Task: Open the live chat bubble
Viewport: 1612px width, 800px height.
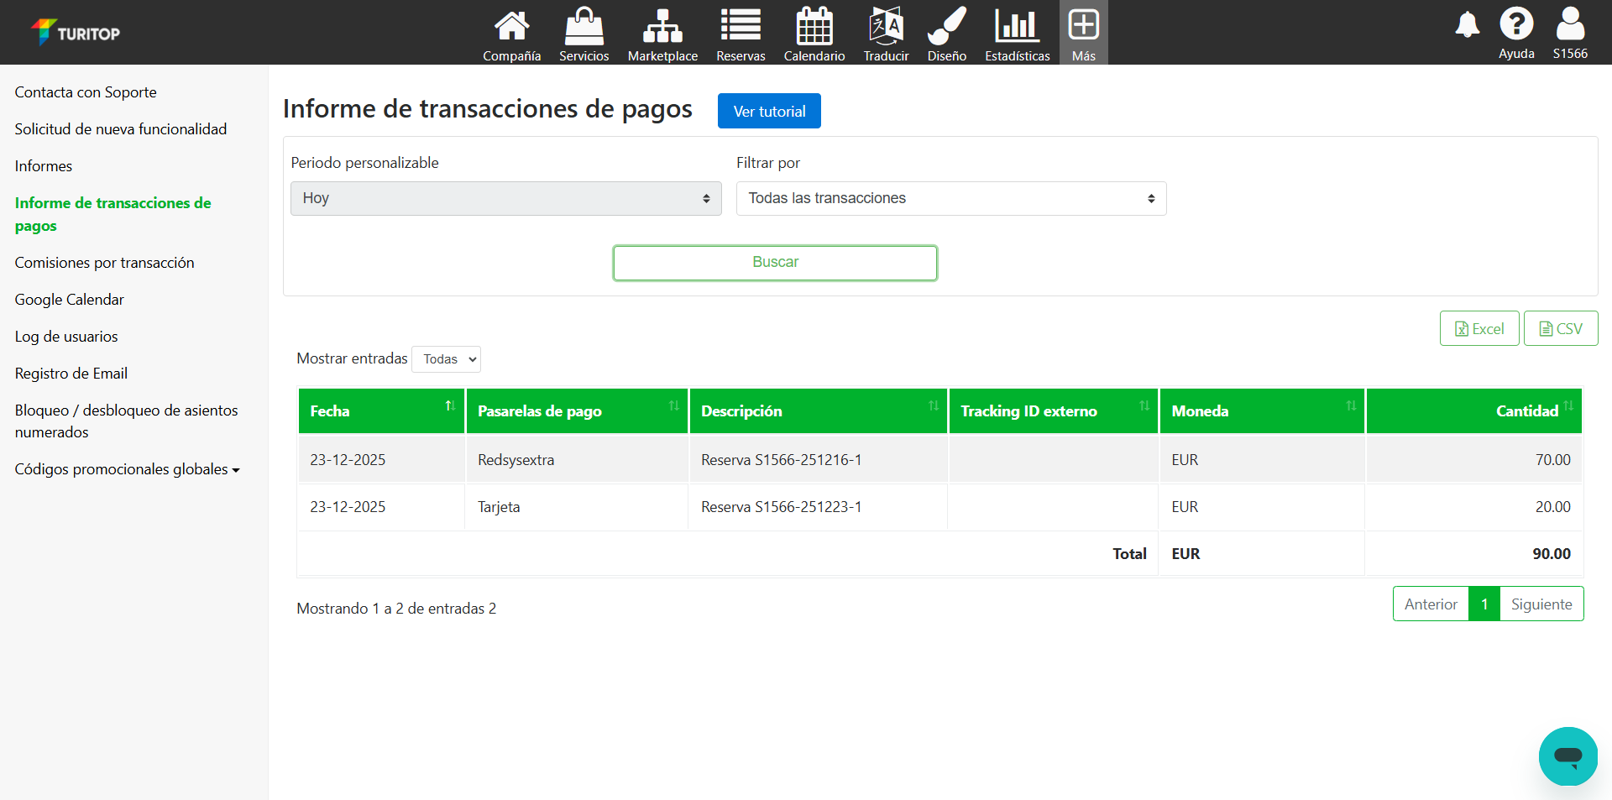Action: [x=1568, y=756]
